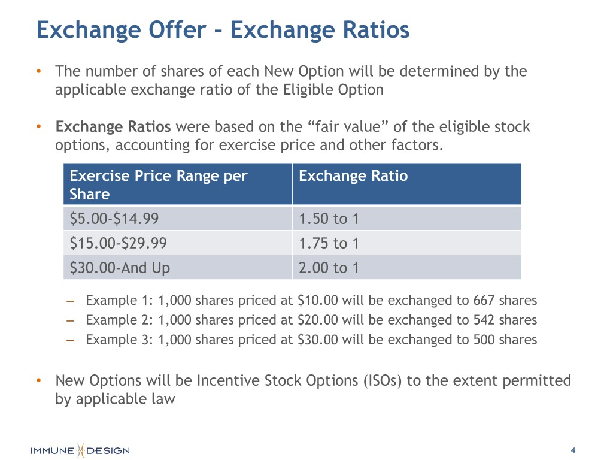Click the Exchange Offer slide title
This screenshot has height=460, width=613.
point(223,30)
